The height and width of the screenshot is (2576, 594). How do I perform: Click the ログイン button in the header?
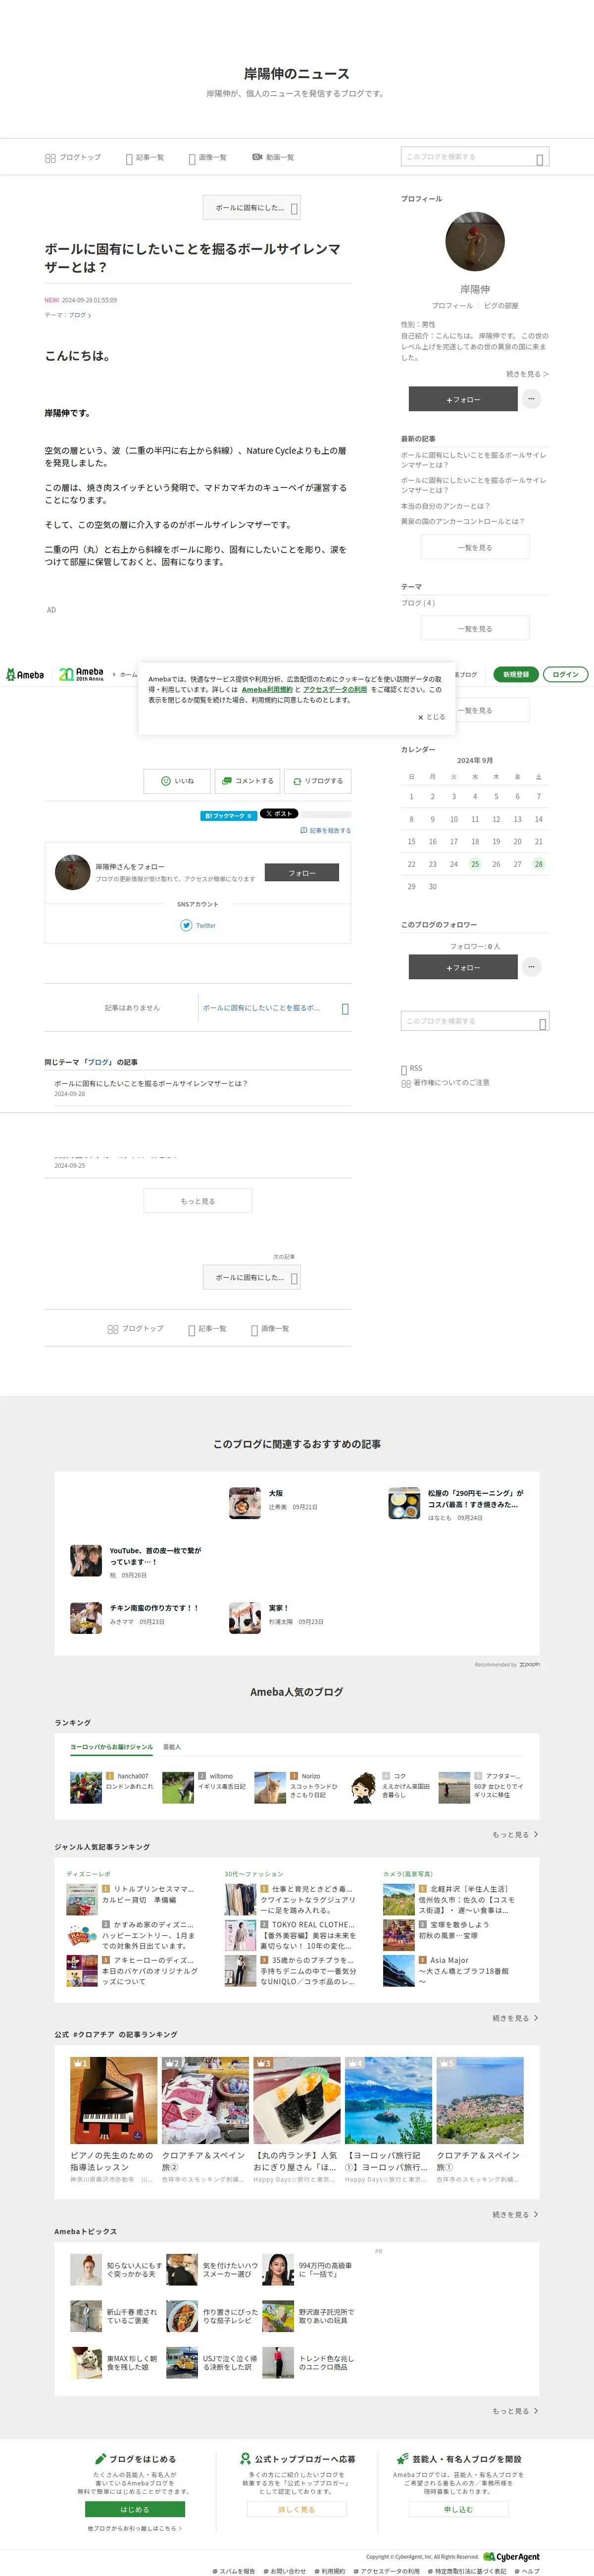[x=565, y=674]
